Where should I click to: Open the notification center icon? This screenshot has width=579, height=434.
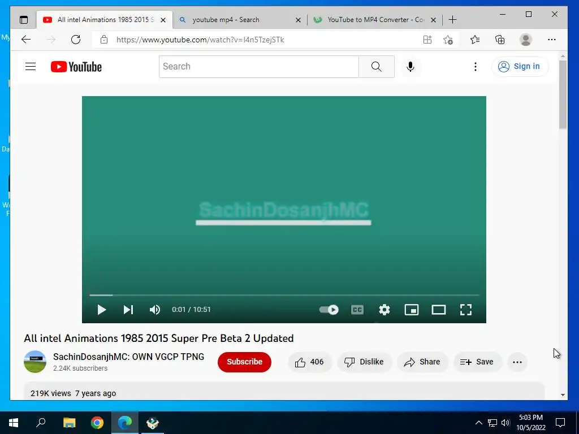[560, 423]
